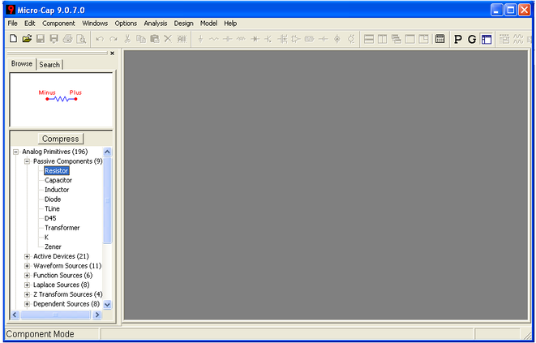Screen dimensions: 536x343
Task: Select Capacitor in the tree
Action: click(x=58, y=180)
